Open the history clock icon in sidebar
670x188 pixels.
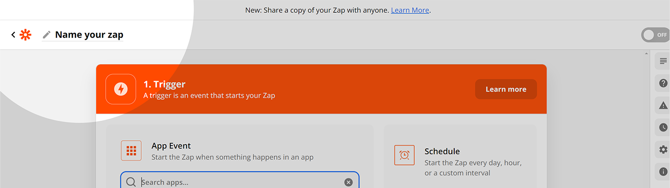[x=663, y=127]
